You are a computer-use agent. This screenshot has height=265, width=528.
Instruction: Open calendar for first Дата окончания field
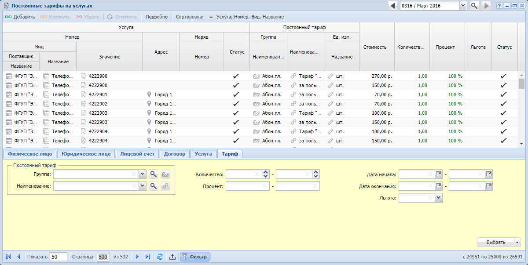coord(439,186)
